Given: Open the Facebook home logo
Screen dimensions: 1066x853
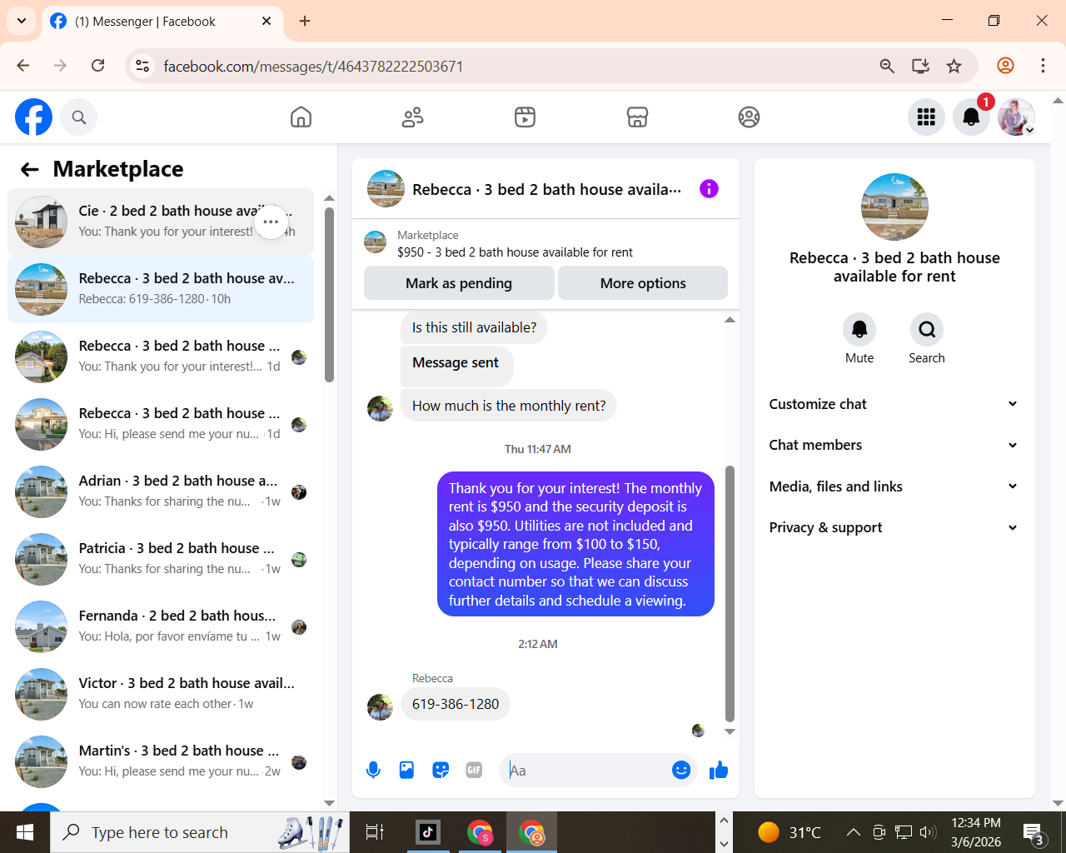Looking at the screenshot, I should 33,117.
